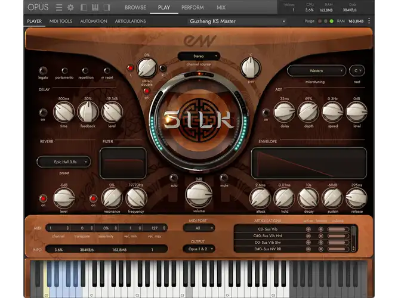The width and height of the screenshot is (398, 298).
Task: Open the Western microtuning dropdown
Action: coord(316,71)
